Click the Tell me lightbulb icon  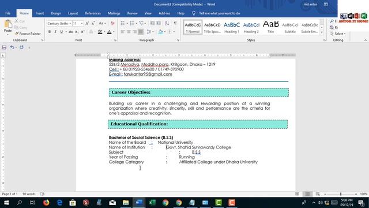(x=194, y=13)
